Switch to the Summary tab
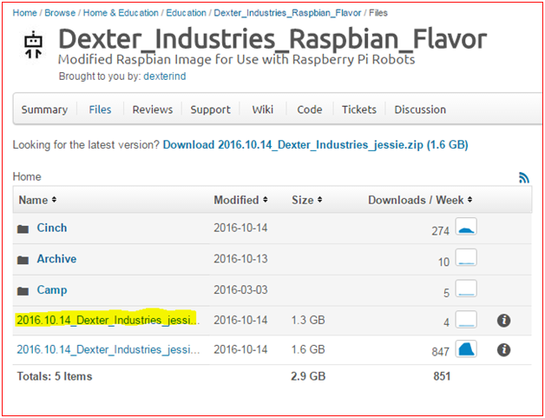The image size is (545, 418). (44, 109)
